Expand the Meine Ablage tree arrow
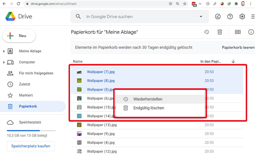This screenshot has height=155, width=255. 4,51
